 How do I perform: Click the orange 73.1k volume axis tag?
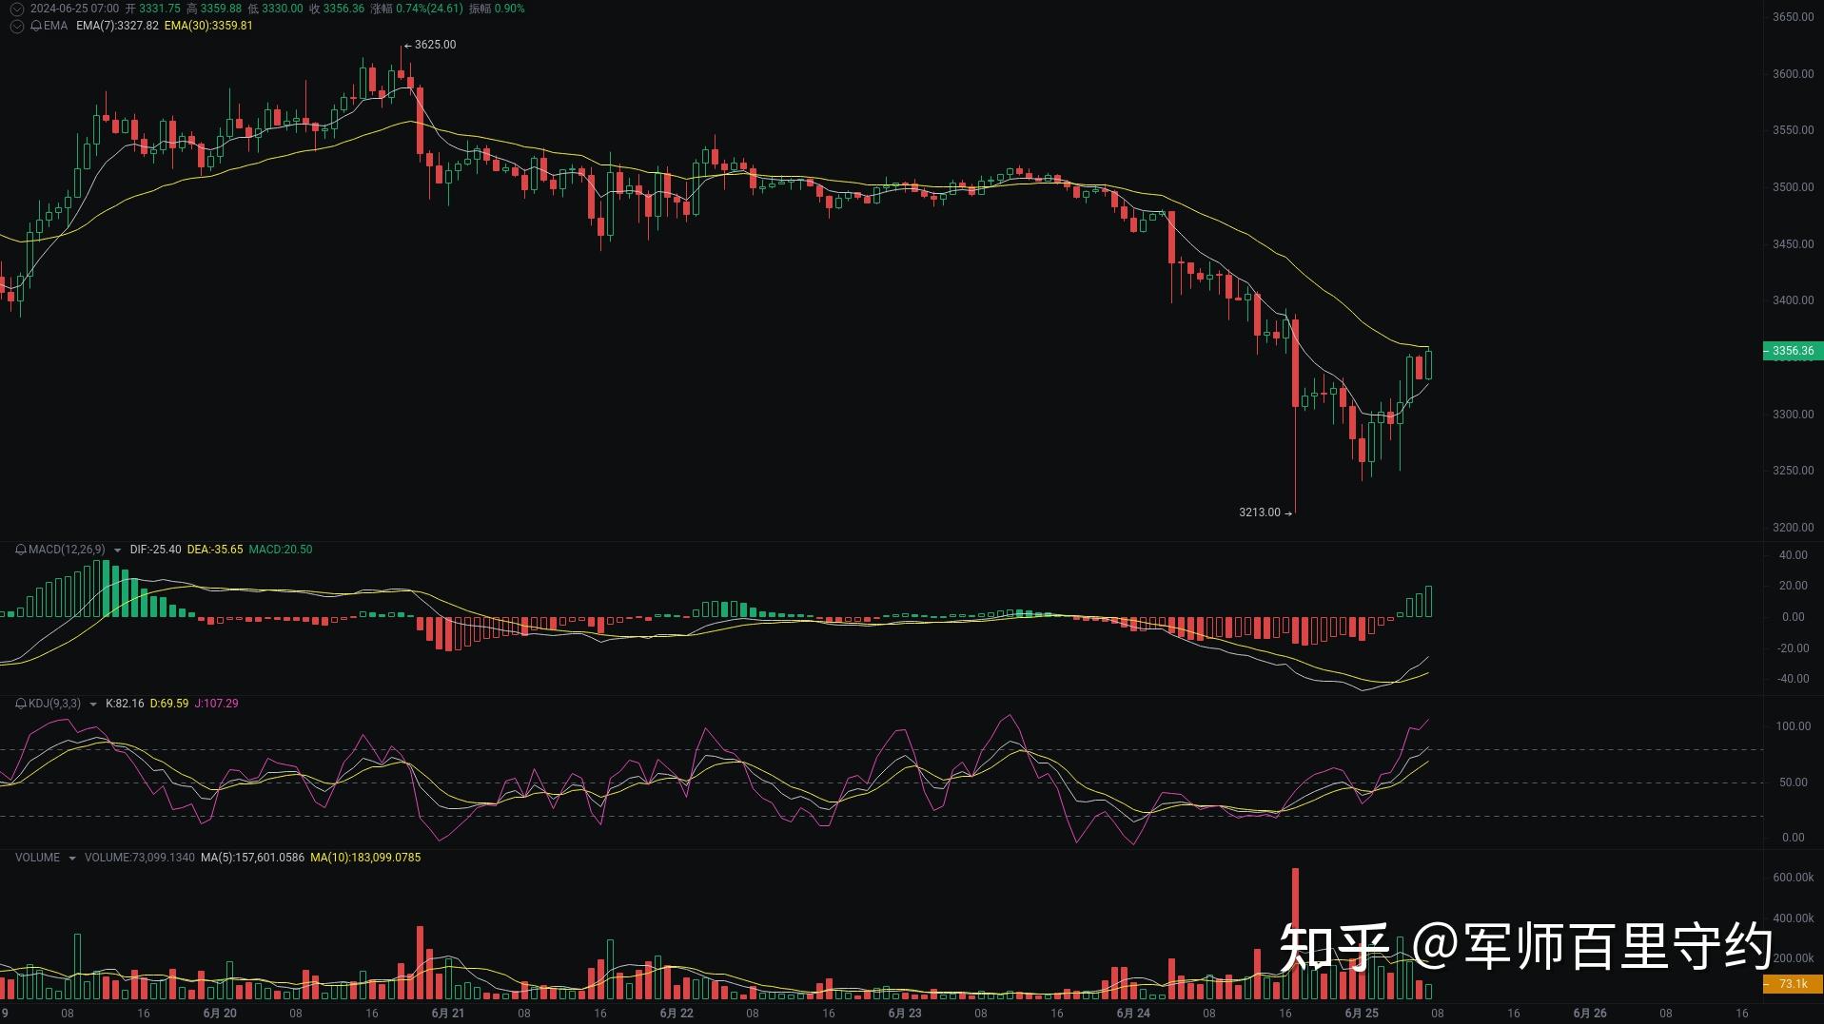pos(1793,984)
